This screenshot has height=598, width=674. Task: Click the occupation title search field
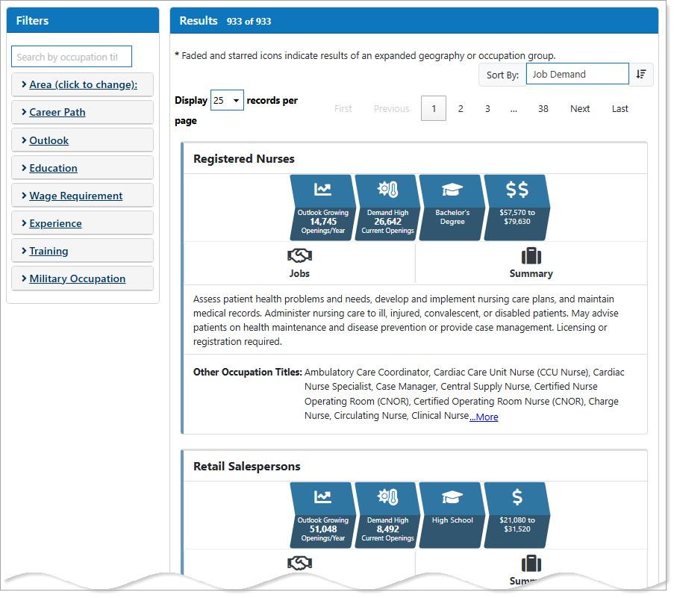click(71, 57)
